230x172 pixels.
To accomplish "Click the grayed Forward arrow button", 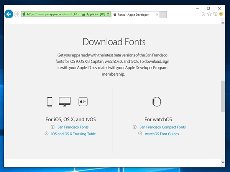I will (x=17, y=14).
